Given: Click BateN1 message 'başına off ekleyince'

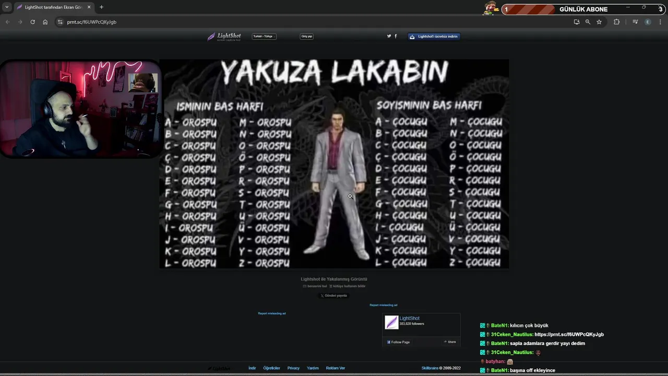Looking at the screenshot, I should tap(532, 371).
